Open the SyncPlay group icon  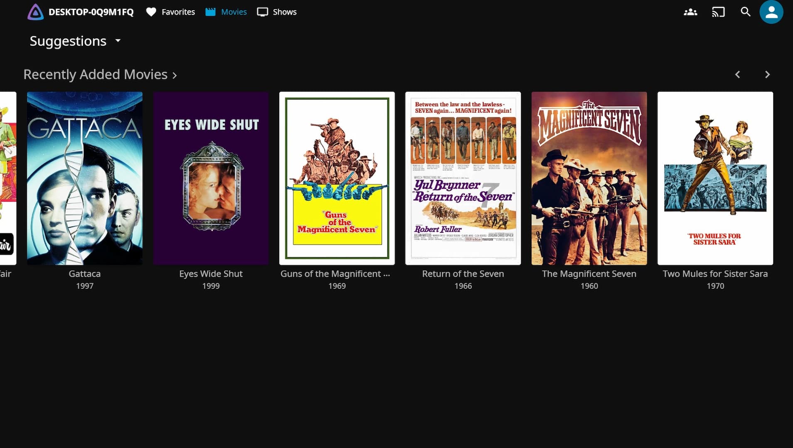[x=690, y=12]
